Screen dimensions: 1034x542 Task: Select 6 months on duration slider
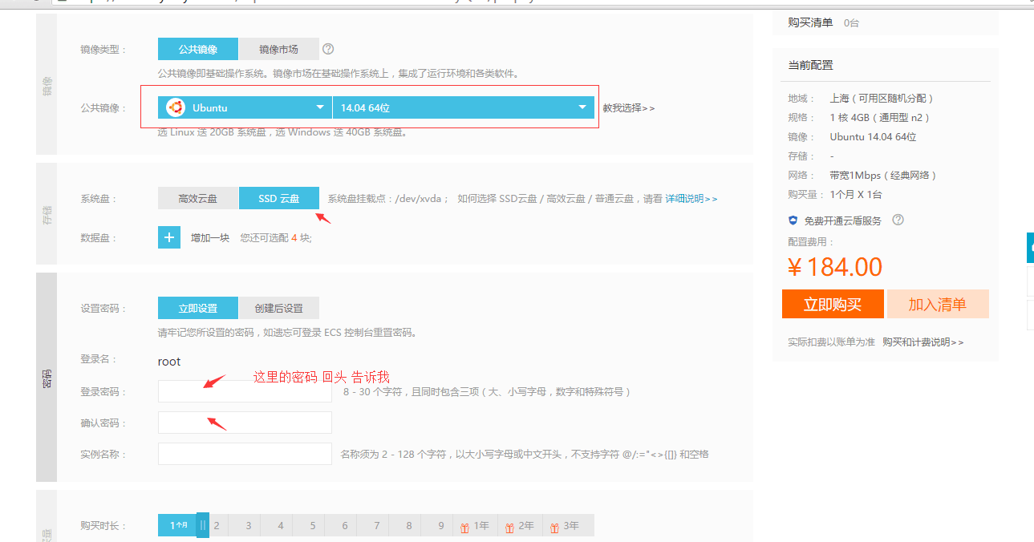(344, 526)
